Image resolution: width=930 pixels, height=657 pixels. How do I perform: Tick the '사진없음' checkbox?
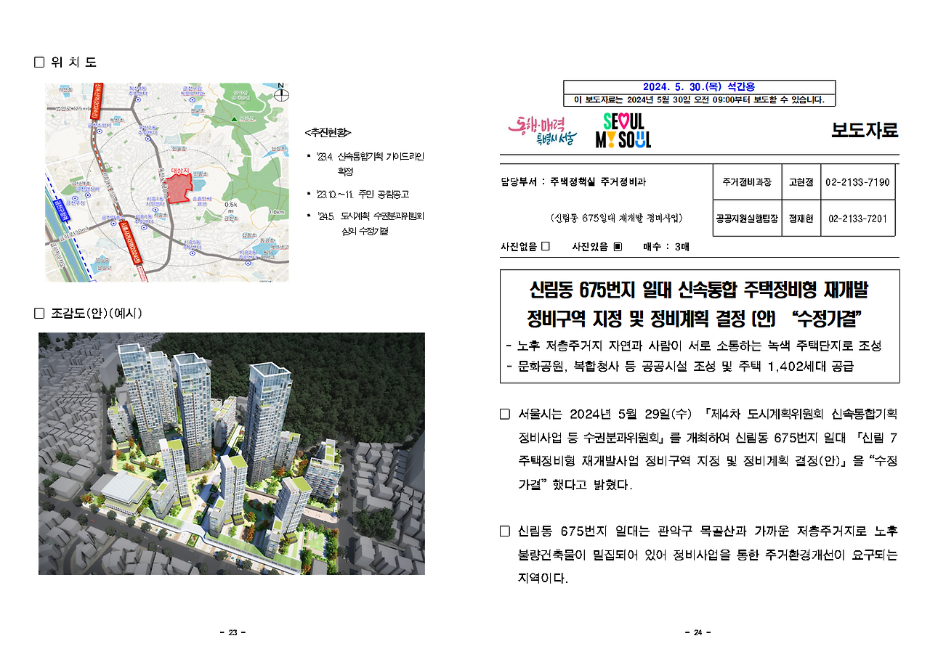[546, 246]
